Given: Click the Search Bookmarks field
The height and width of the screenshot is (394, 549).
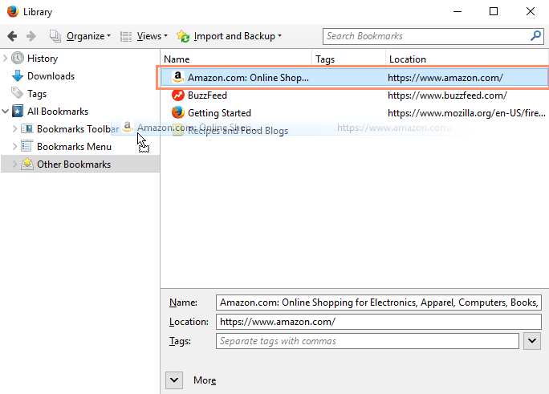Looking at the screenshot, I should [425, 36].
